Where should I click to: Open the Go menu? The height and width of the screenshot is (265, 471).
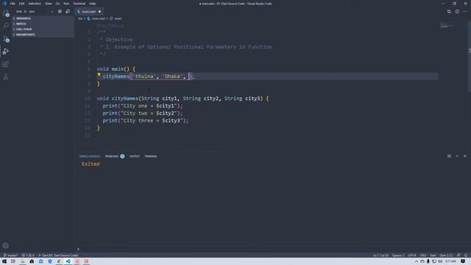click(57, 4)
